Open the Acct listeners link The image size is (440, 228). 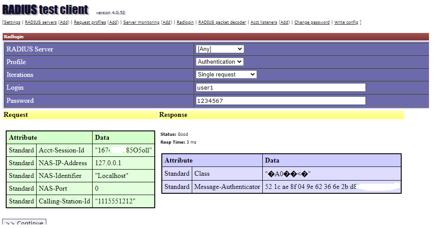(x=264, y=22)
